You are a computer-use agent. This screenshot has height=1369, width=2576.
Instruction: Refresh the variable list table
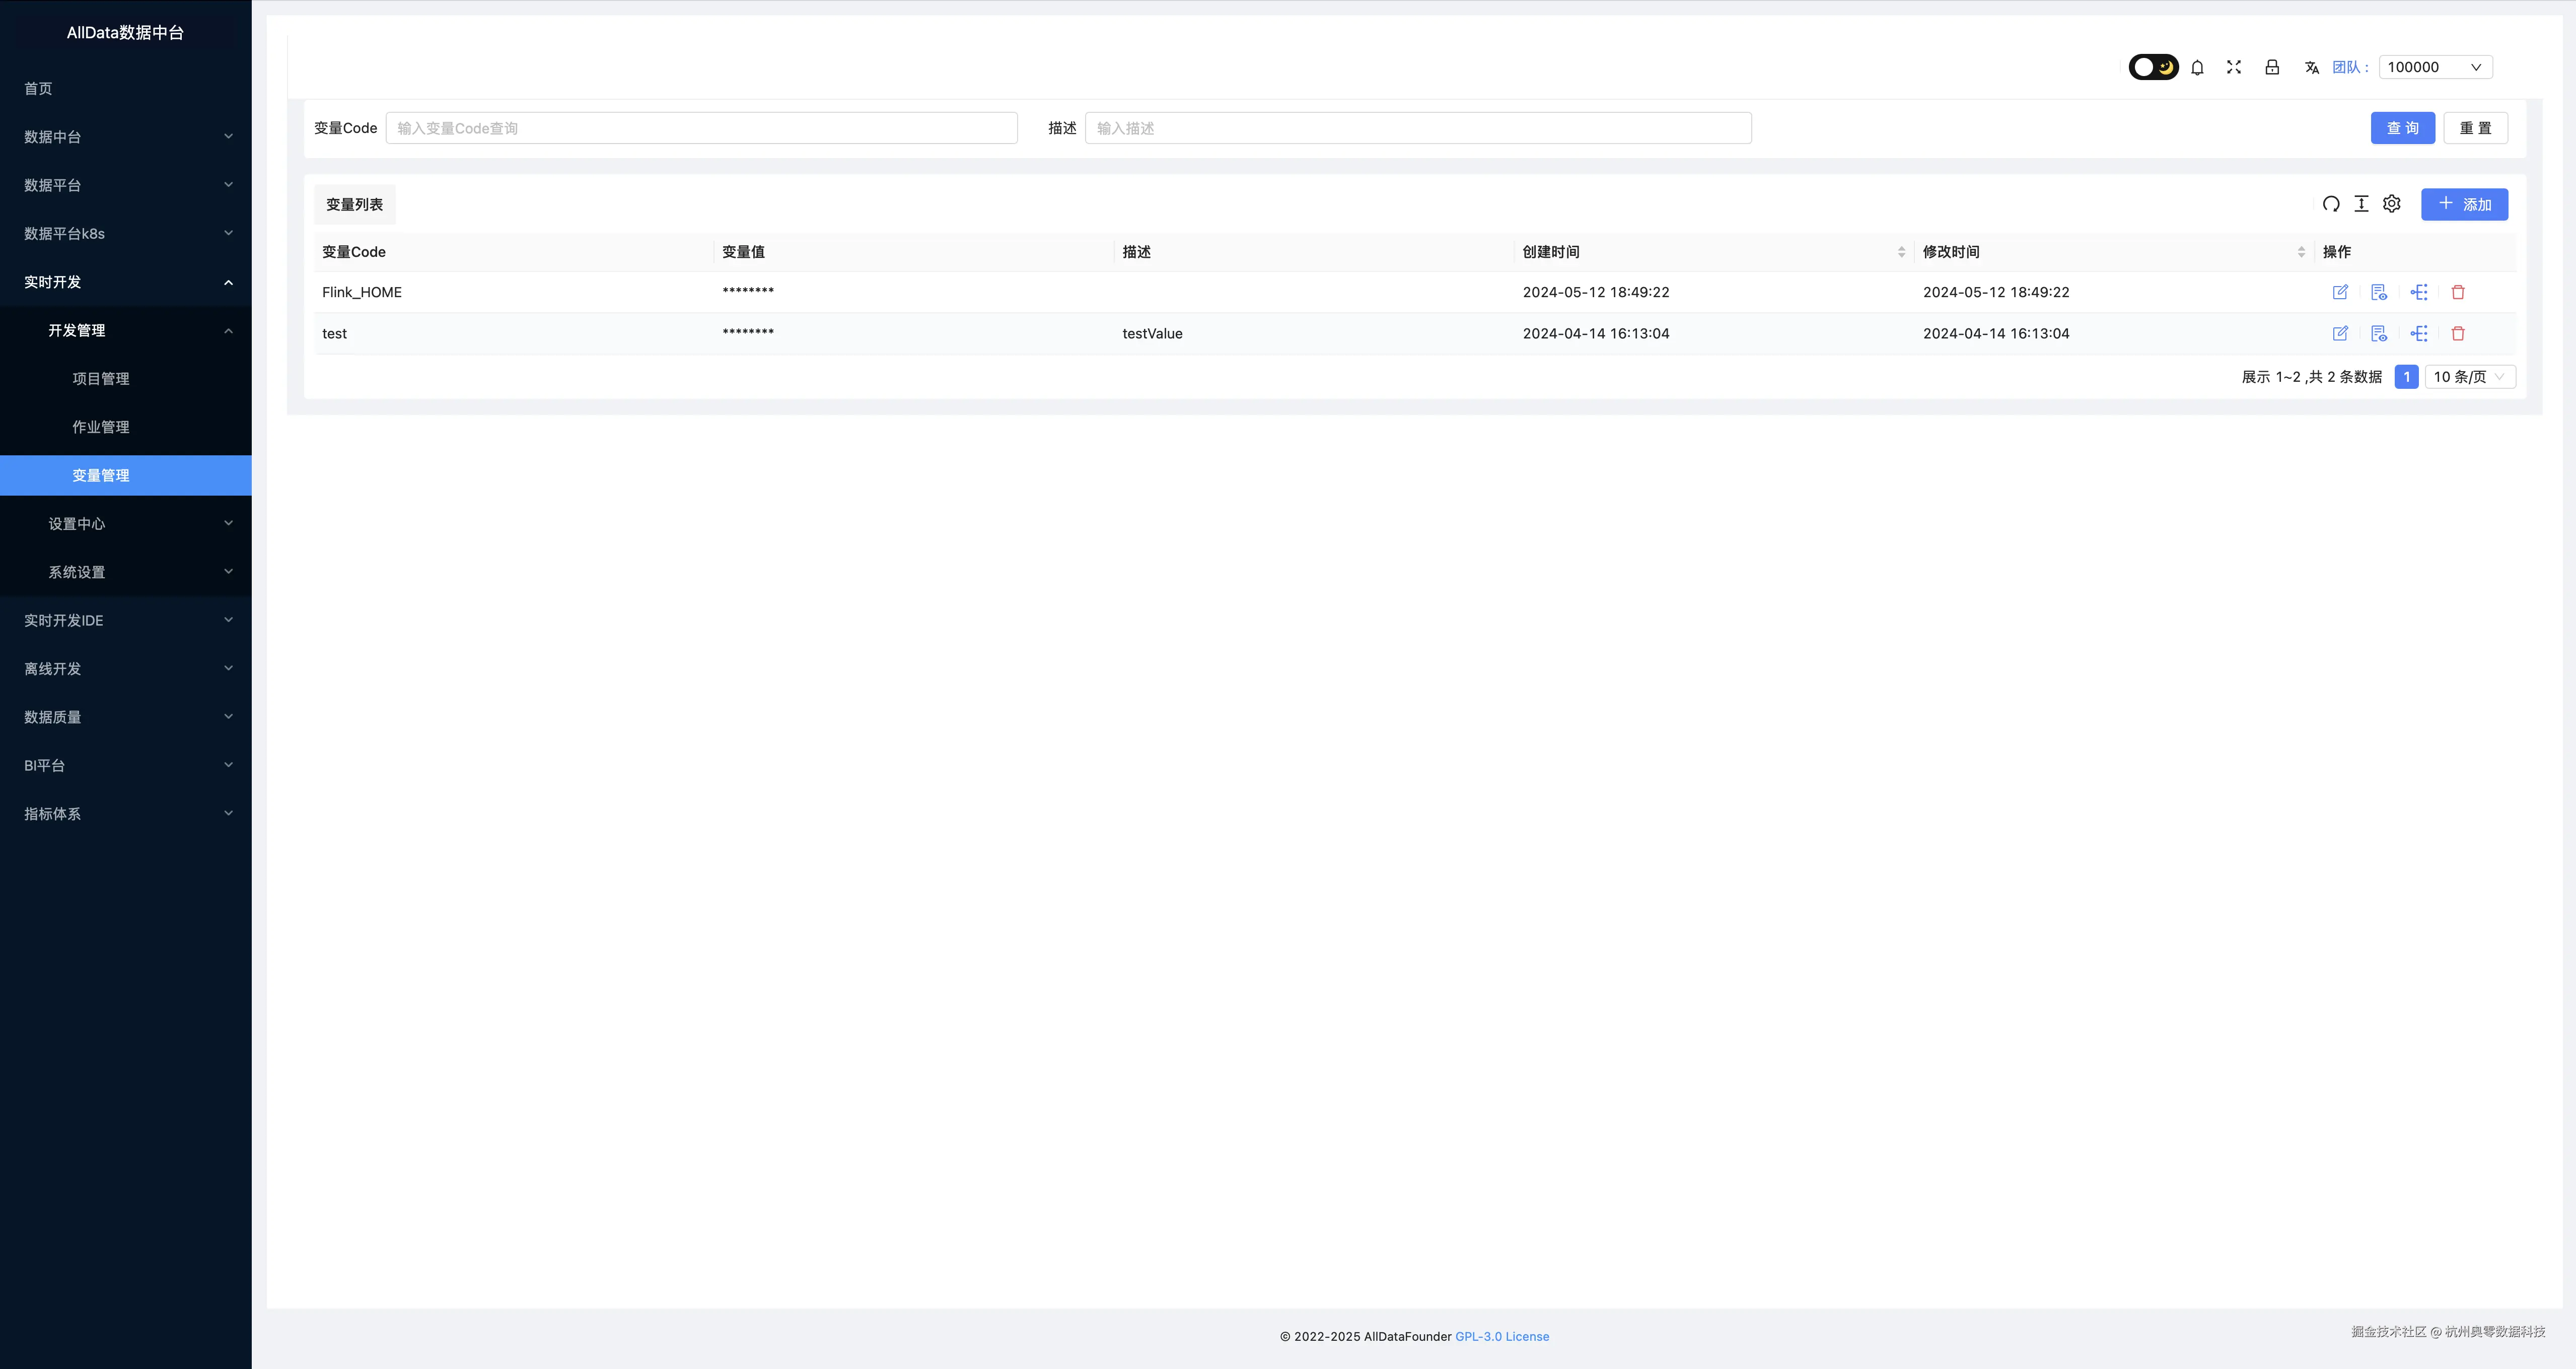(x=2331, y=204)
